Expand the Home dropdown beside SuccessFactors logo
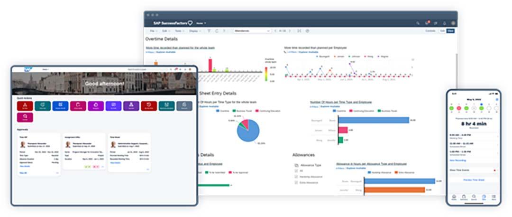This screenshot has width=512, height=217. [201, 23]
